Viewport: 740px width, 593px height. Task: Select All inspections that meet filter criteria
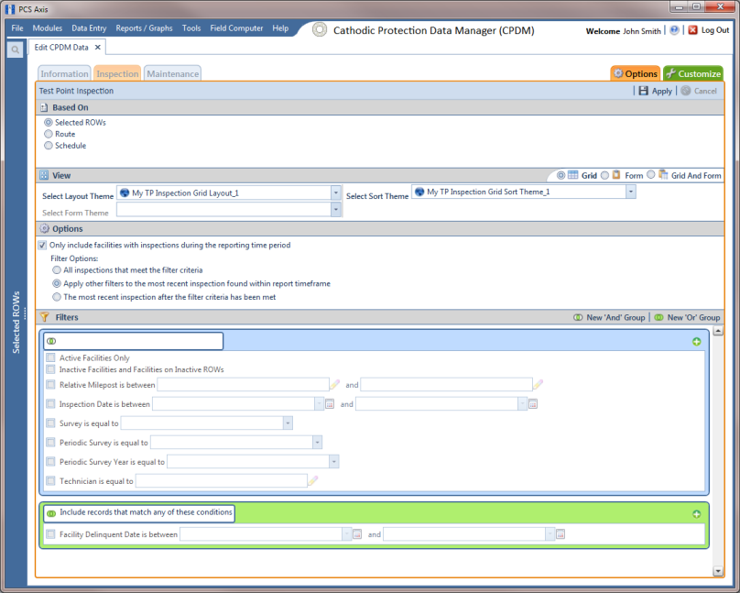pos(57,270)
